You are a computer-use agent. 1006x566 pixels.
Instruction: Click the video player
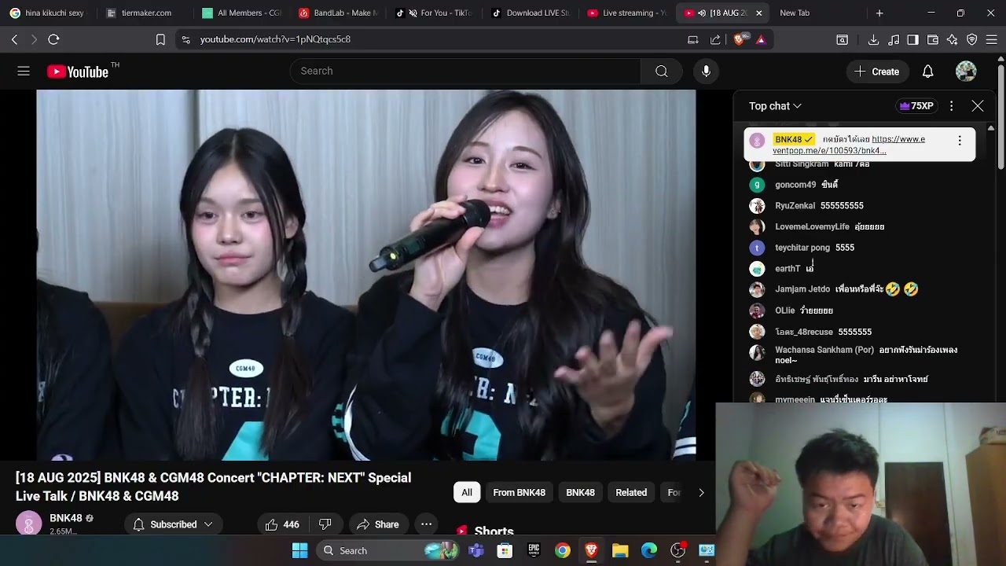point(365,274)
